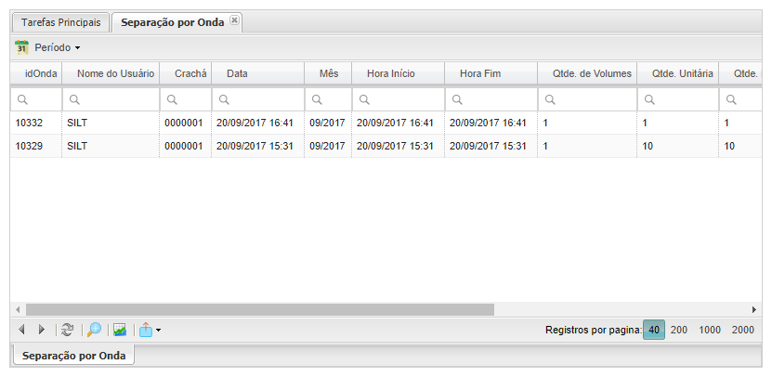
Task: Set records per page to 1000
Action: tap(710, 330)
